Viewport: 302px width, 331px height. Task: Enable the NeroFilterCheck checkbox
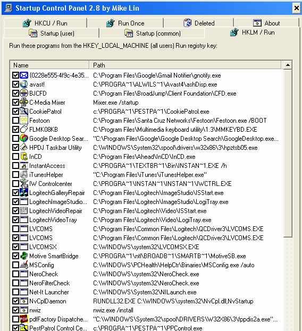tap(15, 283)
